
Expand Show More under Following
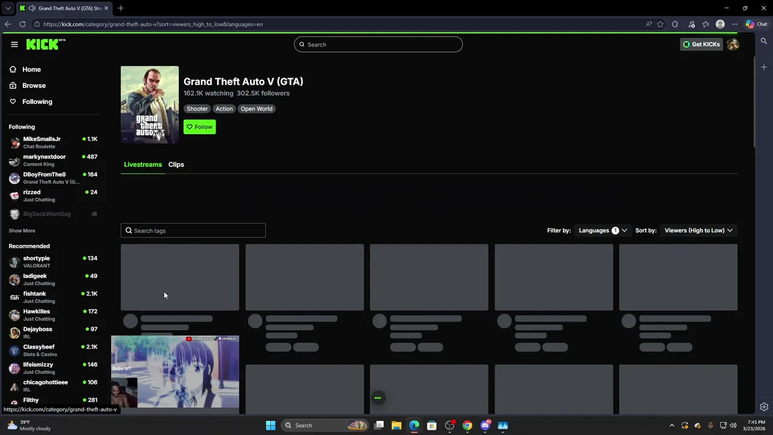pyautogui.click(x=22, y=231)
